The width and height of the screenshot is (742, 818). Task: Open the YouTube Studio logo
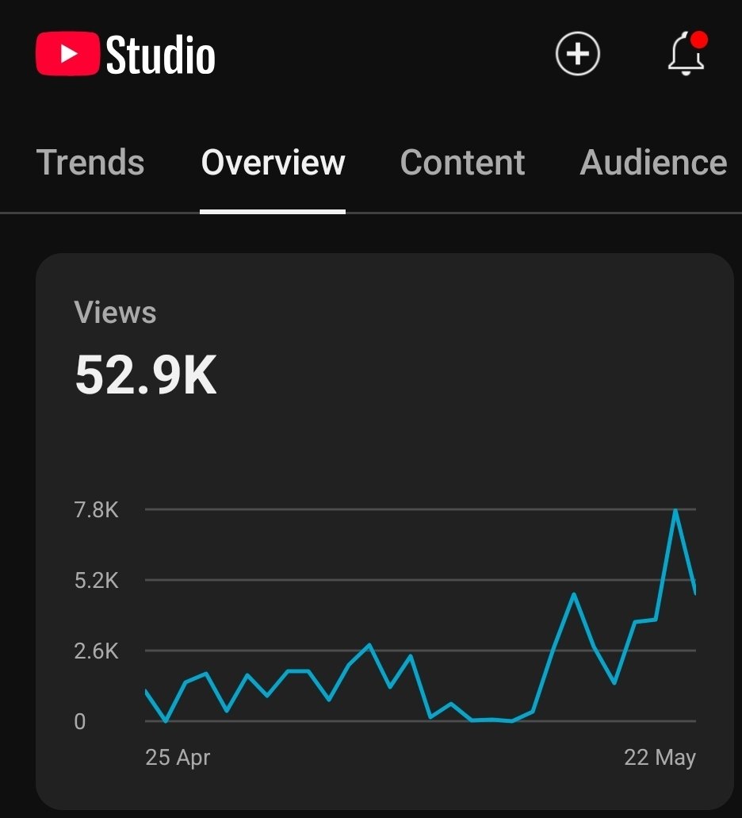click(x=124, y=54)
